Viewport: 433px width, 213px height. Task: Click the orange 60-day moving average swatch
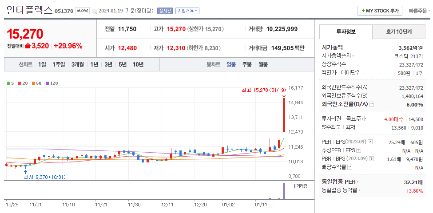[x=33, y=83]
